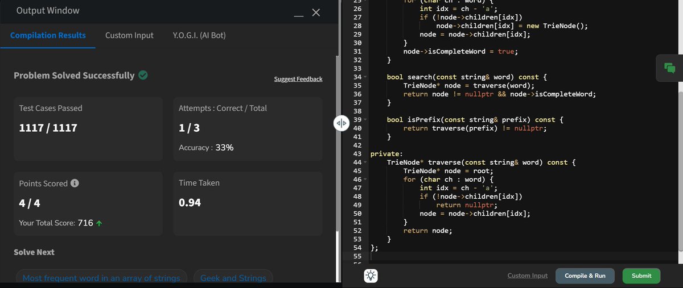
Task: Collapse code fold arrow at line 39
Action: (x=366, y=120)
